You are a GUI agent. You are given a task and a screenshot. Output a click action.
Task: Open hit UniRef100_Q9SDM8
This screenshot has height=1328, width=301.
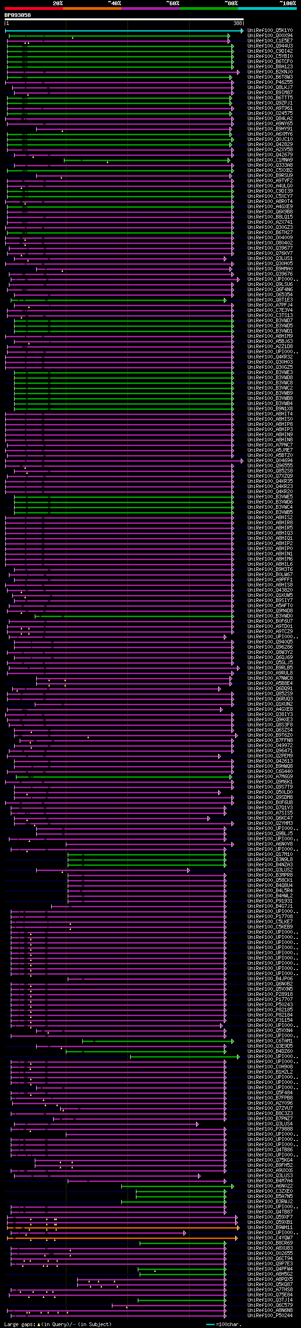pyautogui.click(x=270, y=797)
